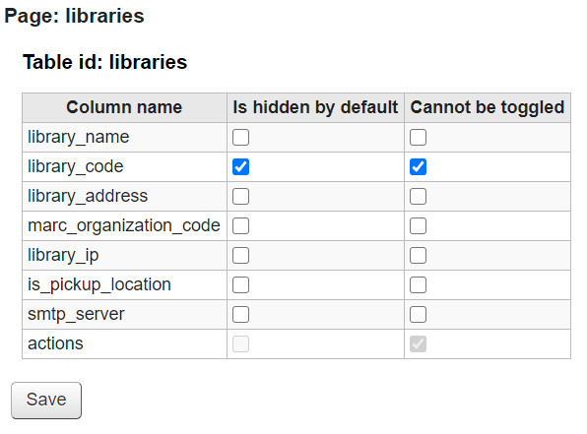Enable hidden by default for marc_organization_code
587x434 pixels.
(x=240, y=226)
